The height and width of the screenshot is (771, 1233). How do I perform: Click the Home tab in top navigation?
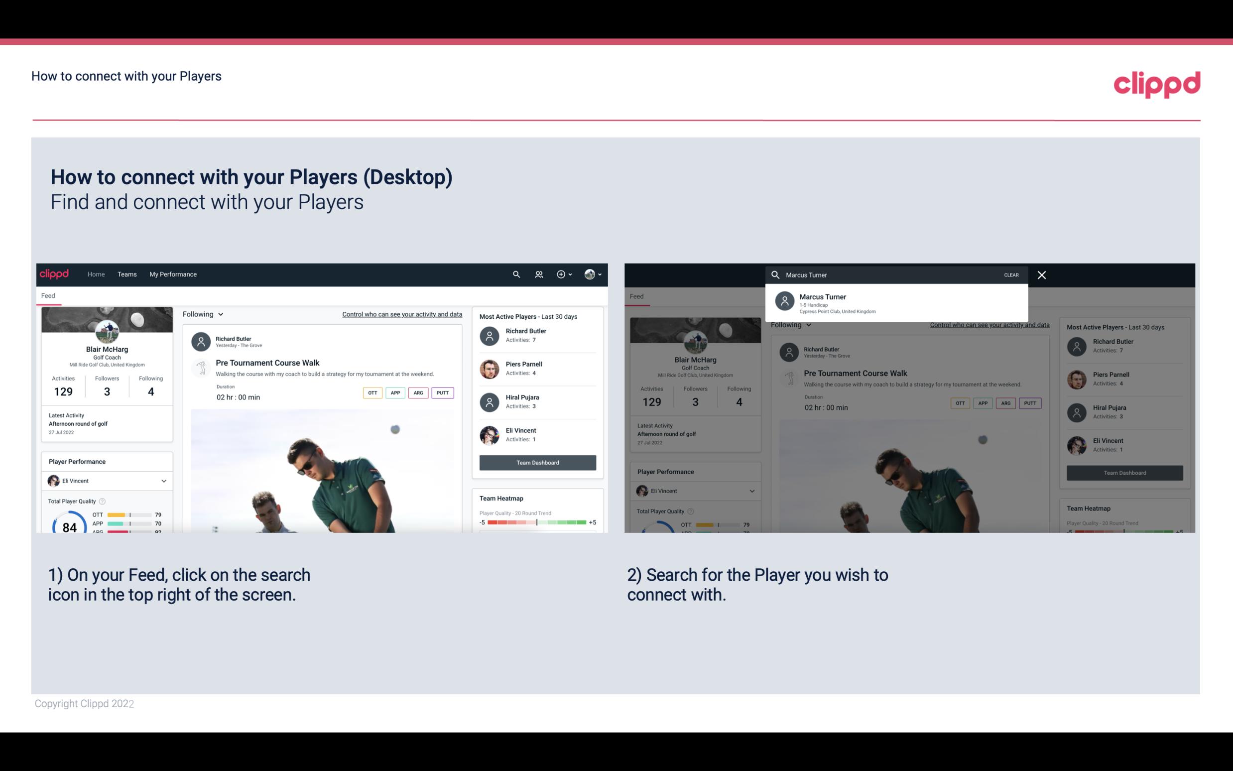[95, 273]
